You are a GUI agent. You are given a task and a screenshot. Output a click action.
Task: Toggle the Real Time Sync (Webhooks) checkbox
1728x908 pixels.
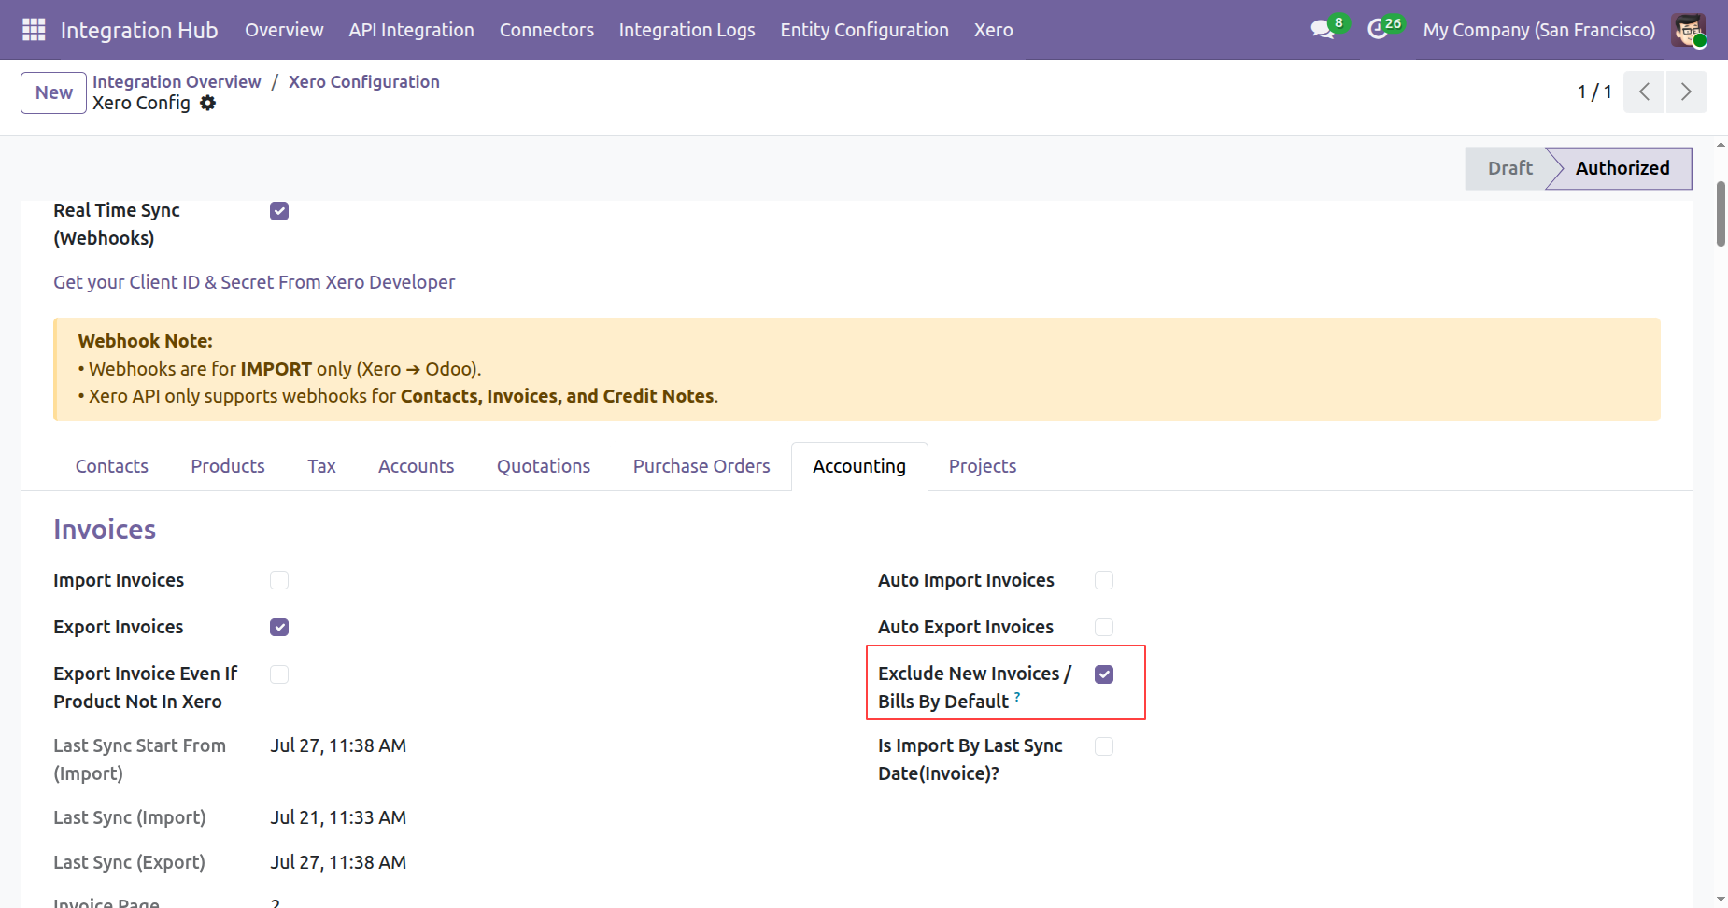[x=279, y=211]
